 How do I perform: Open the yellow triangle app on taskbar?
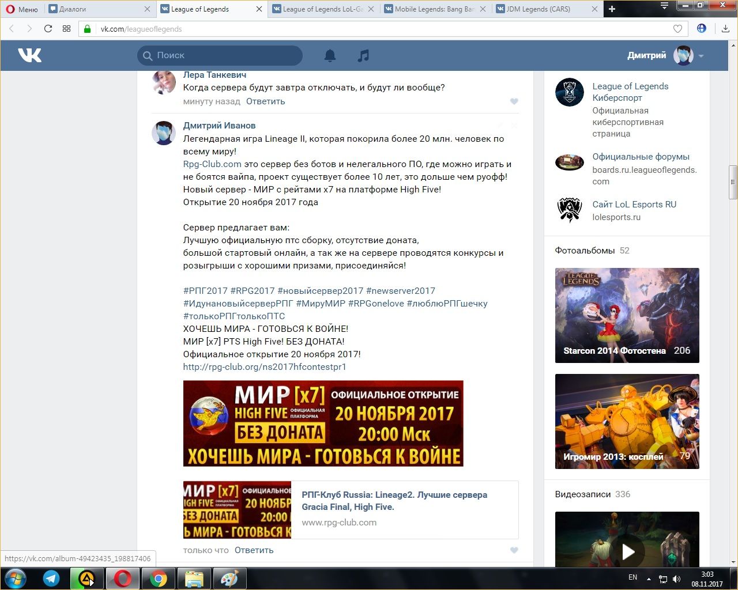click(86, 578)
